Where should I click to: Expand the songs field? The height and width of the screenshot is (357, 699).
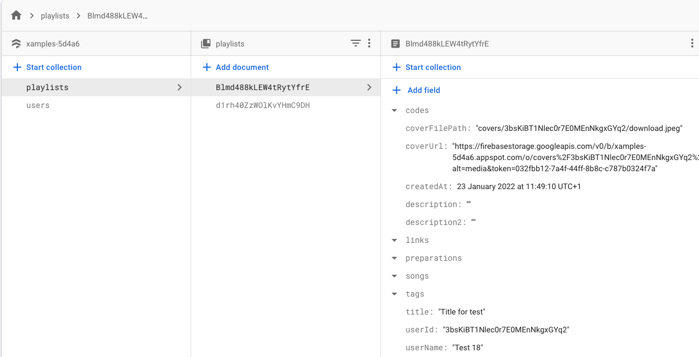[x=395, y=276]
